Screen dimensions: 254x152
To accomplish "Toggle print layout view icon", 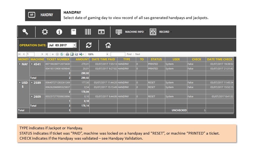I will [72, 54].
